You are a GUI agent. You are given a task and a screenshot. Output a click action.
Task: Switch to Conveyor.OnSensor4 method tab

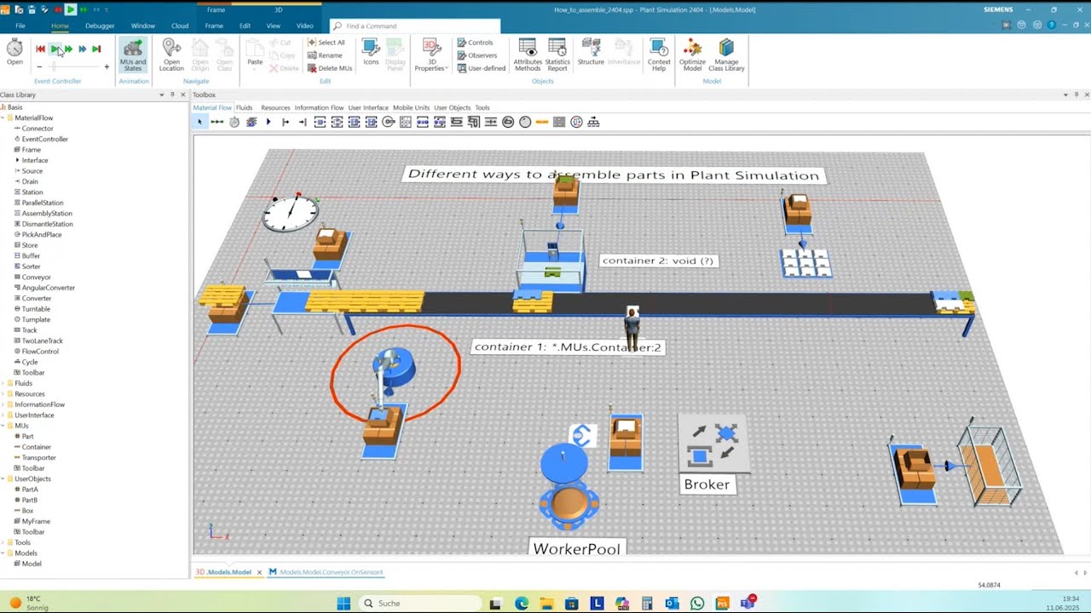pos(326,572)
